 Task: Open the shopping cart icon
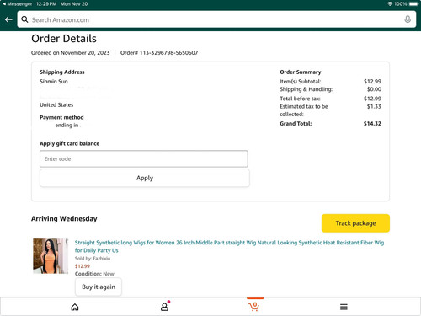pos(254,307)
